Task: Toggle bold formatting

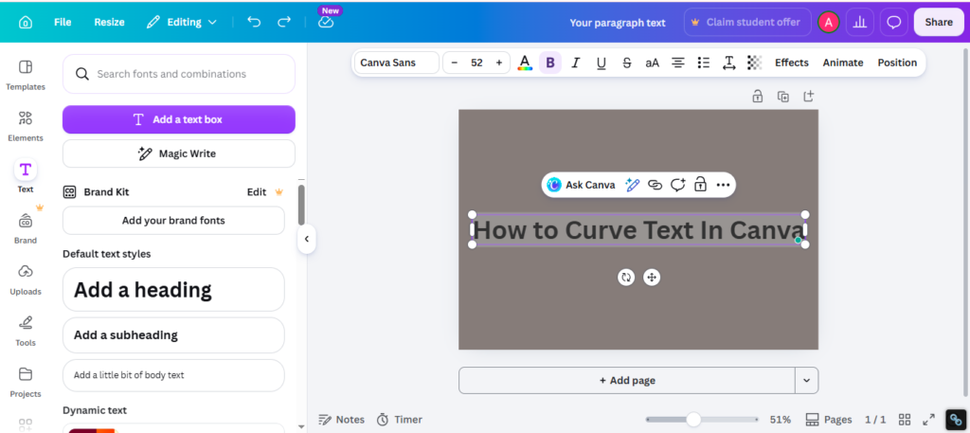Action: pos(550,63)
